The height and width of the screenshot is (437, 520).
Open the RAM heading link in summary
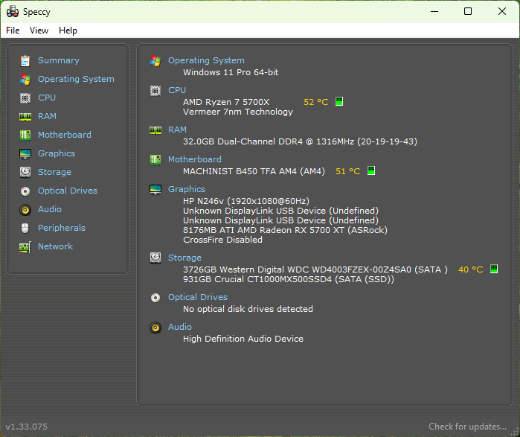coord(177,130)
